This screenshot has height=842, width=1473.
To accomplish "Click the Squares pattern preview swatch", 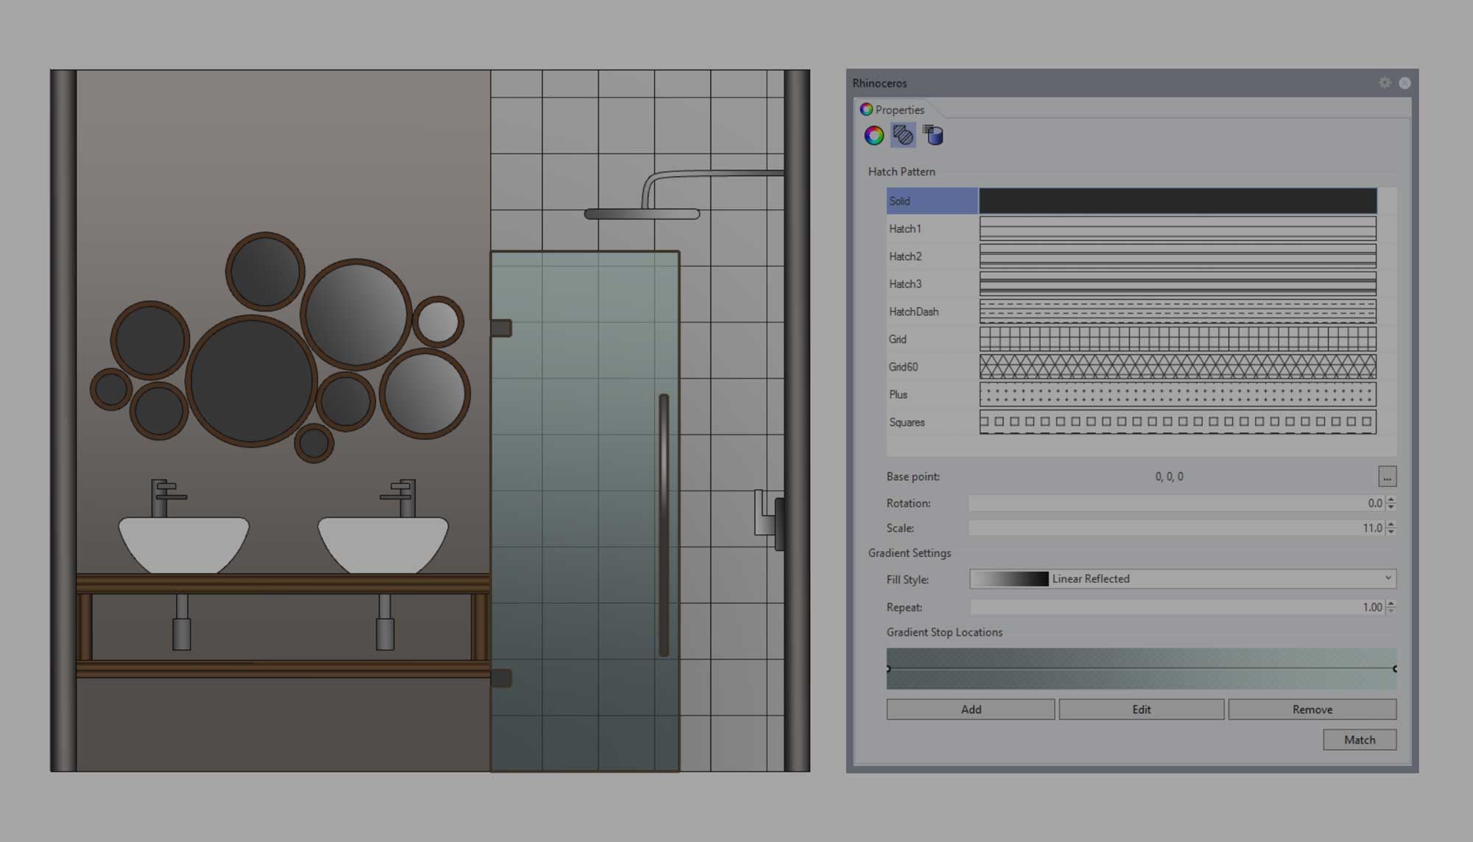I will [1178, 422].
